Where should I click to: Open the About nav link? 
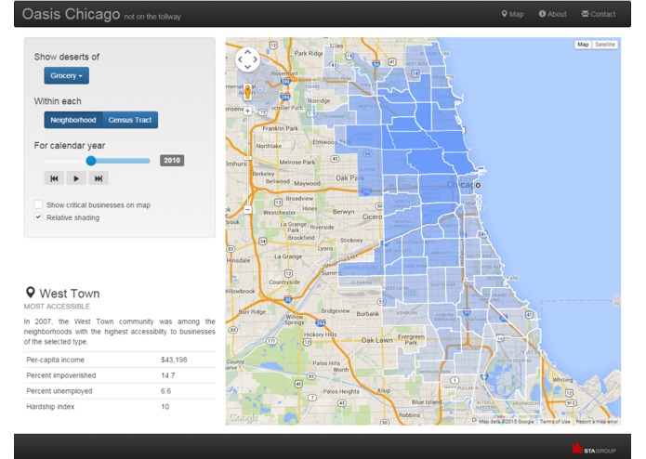552,14
